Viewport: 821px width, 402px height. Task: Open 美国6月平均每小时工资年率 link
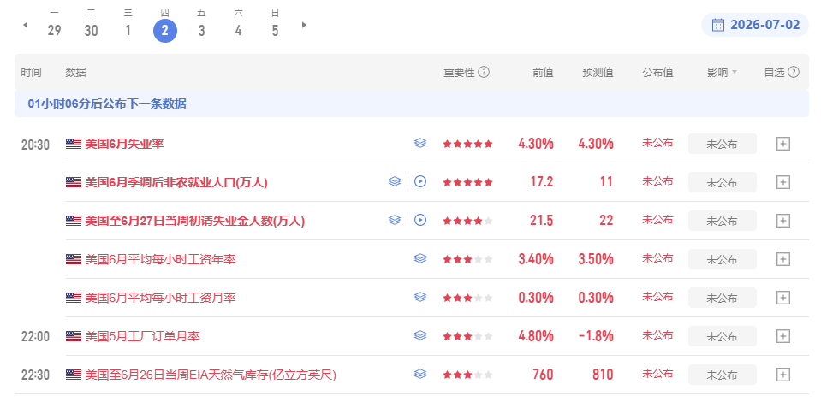pyautogui.click(x=160, y=259)
